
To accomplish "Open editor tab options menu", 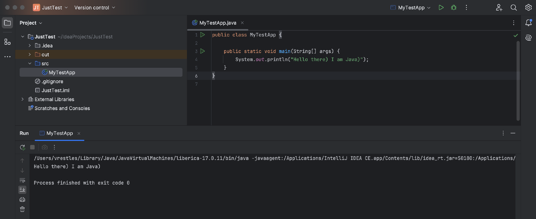I will (514, 23).
